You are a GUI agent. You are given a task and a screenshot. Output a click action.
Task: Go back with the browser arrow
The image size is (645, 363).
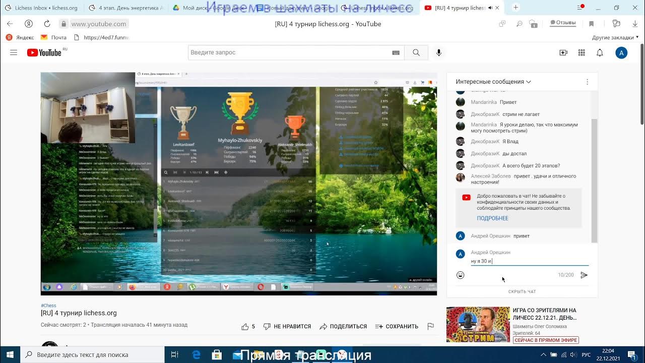pos(10,24)
